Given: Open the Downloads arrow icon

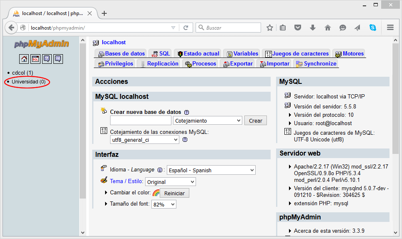Looking at the screenshot, I should click(312, 28).
